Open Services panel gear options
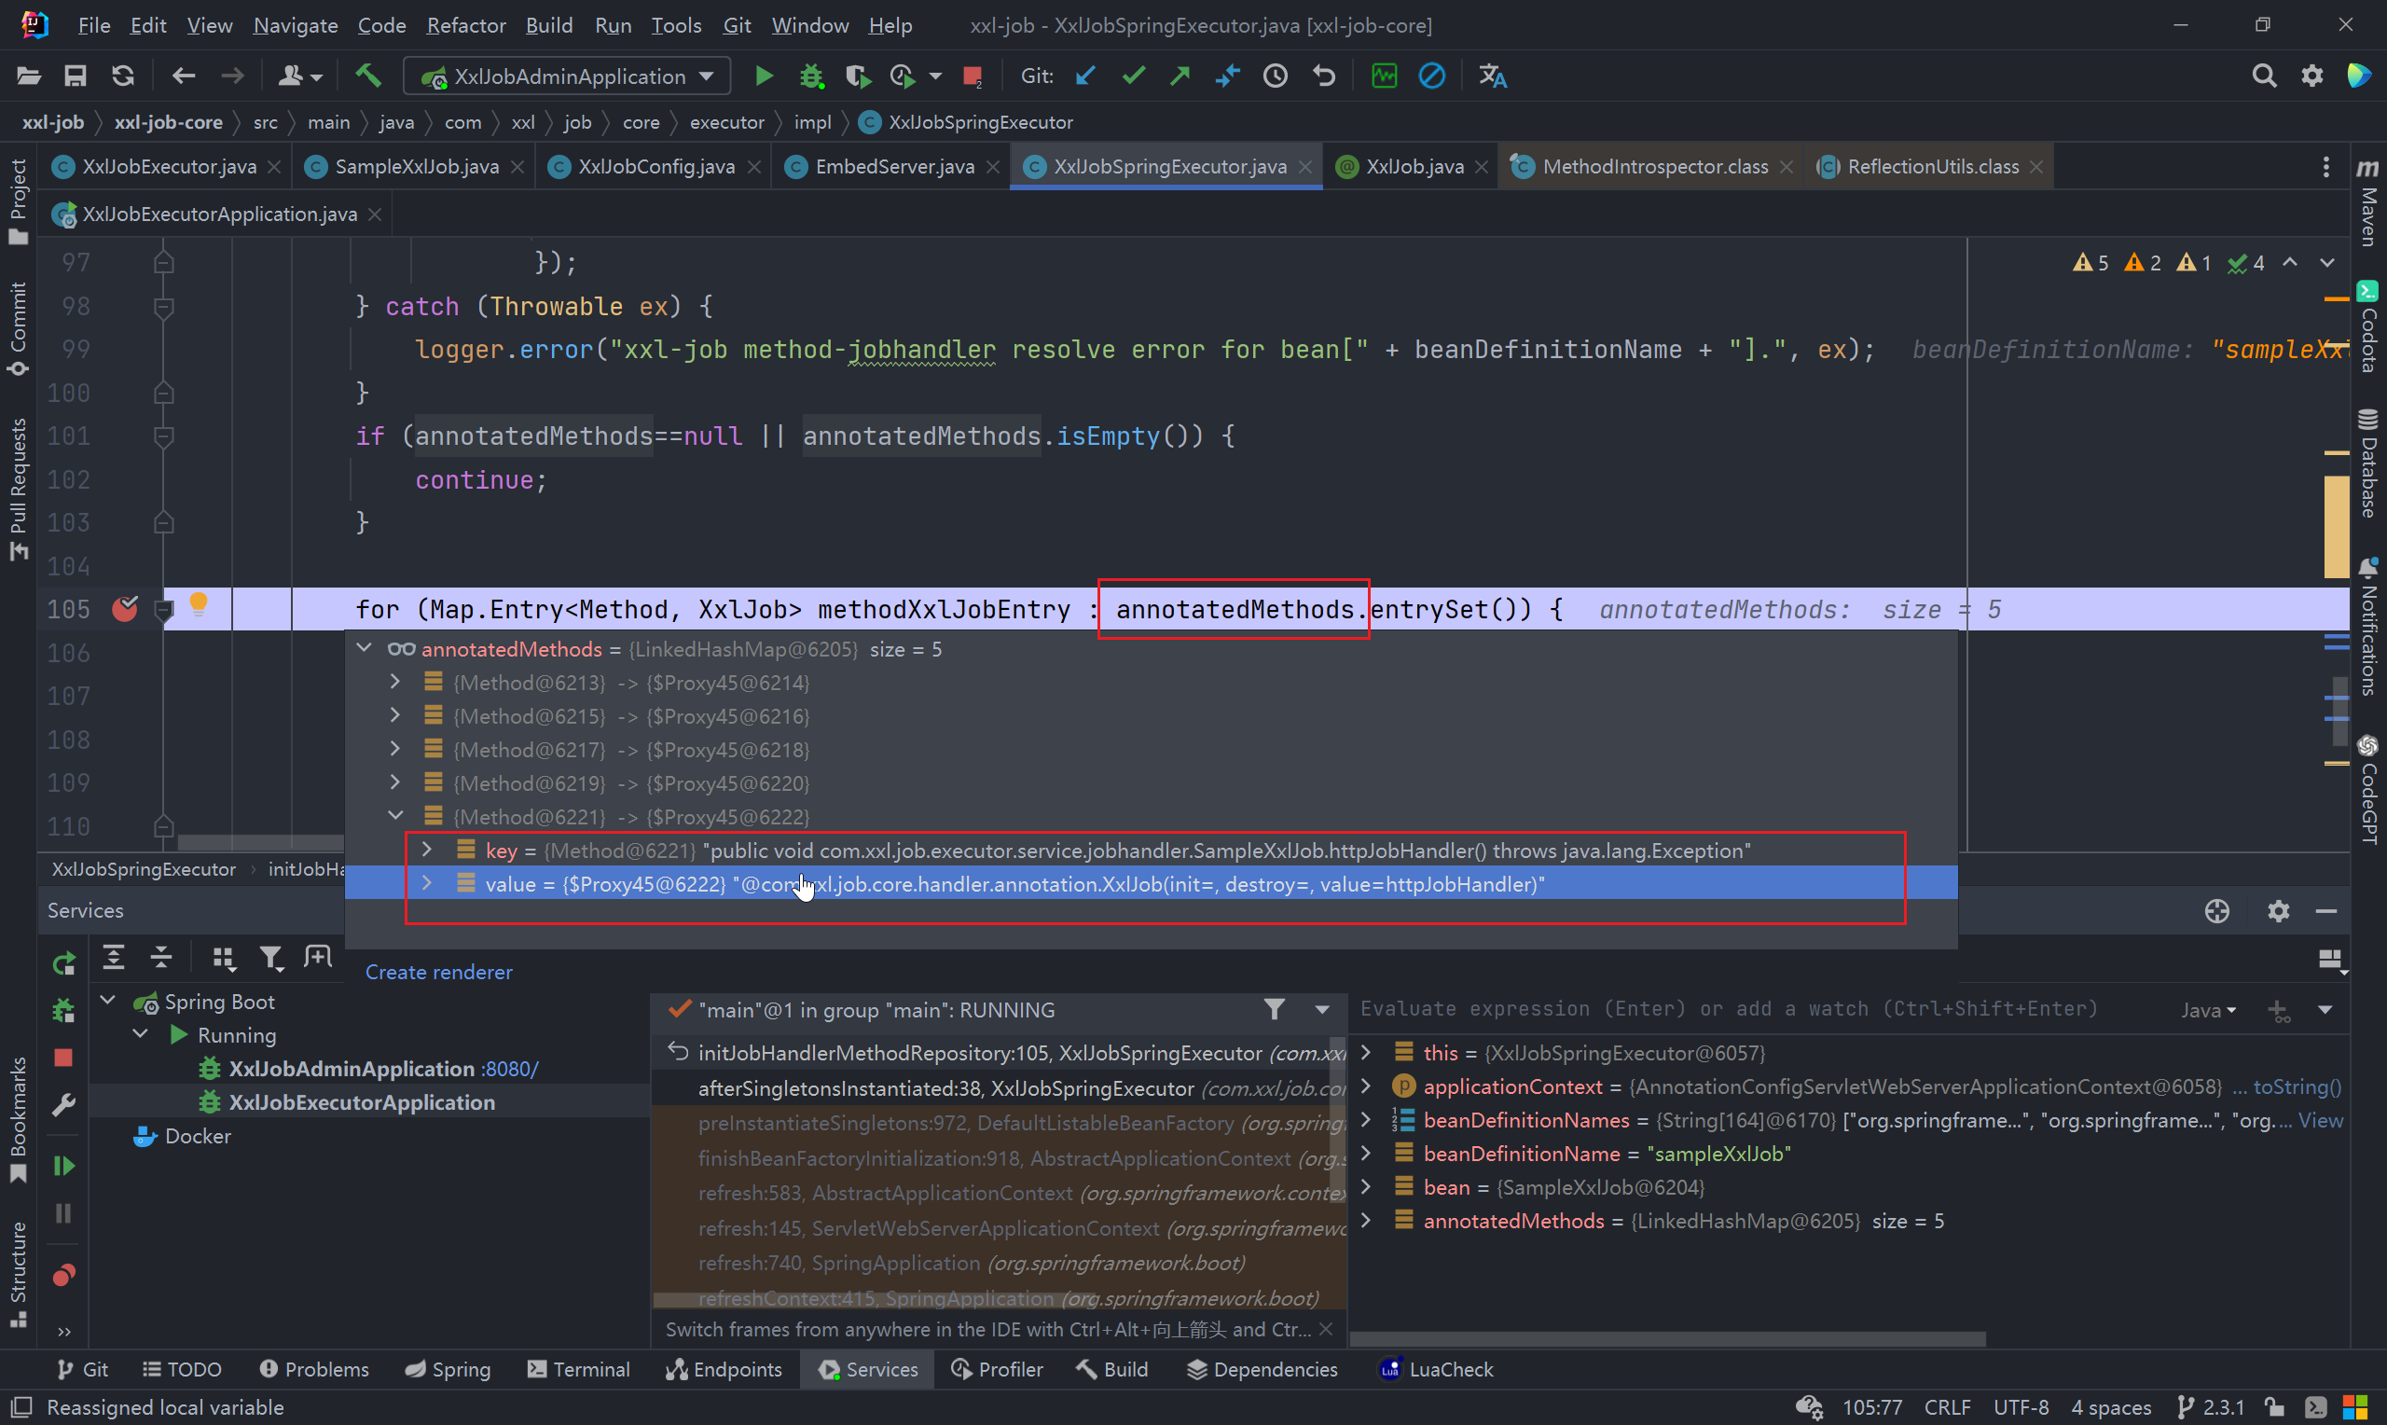The height and width of the screenshot is (1425, 2387). tap(2278, 910)
